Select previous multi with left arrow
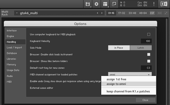The height and width of the screenshot is (105, 170). tap(97, 13)
